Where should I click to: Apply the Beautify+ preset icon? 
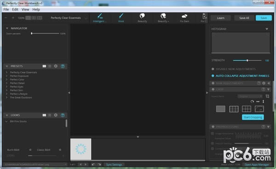point(163,16)
